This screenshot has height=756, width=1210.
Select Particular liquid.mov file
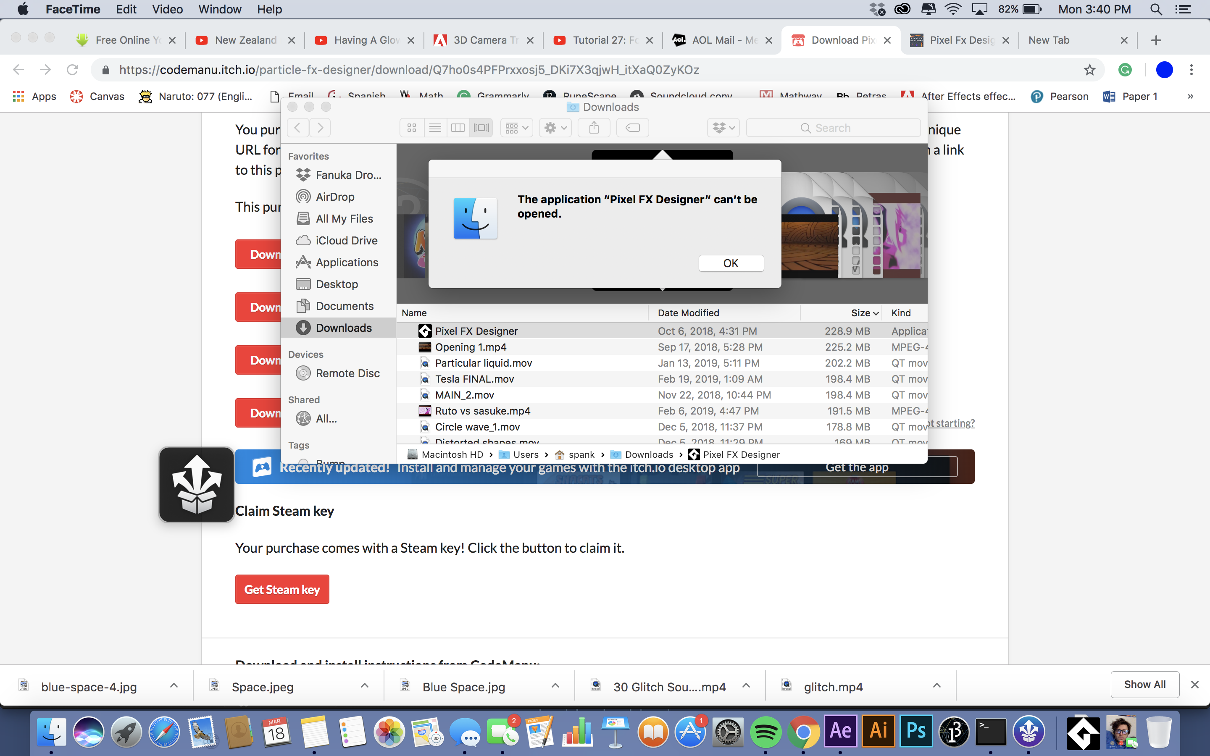point(661,363)
